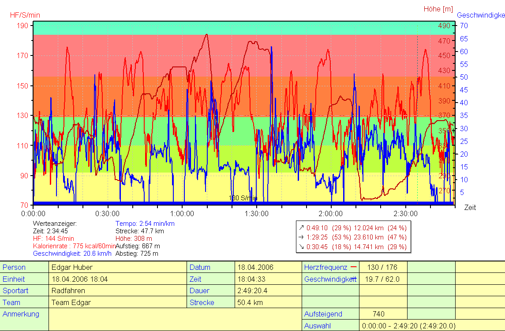Click the HF/S/min heart rate axis label
Viewport: 505px width, 331px height.
25,15
